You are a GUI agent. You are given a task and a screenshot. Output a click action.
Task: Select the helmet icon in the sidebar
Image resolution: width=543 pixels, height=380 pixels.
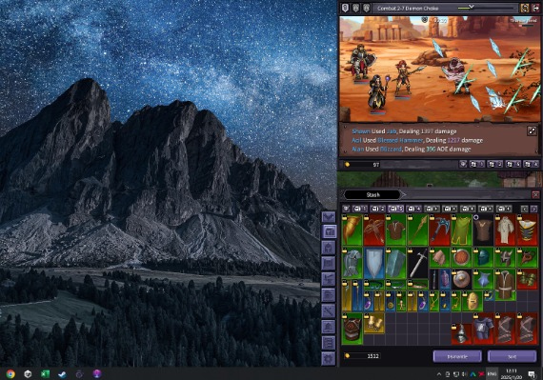pyautogui.click(x=329, y=248)
